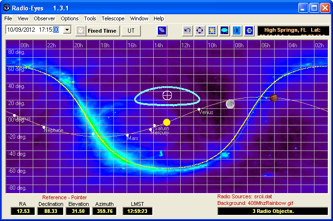
Task: Click the four-arrow pan icon
Action: 200,31
